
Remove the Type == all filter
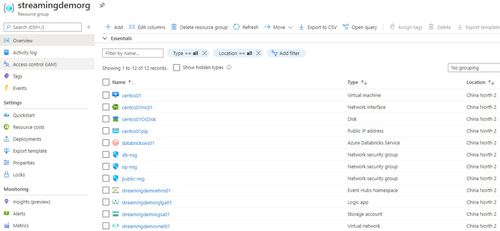[x=205, y=53]
